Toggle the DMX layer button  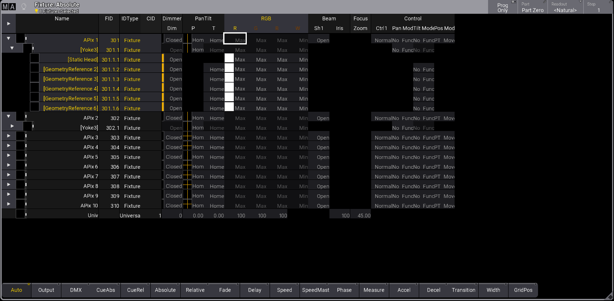pyautogui.click(x=76, y=290)
